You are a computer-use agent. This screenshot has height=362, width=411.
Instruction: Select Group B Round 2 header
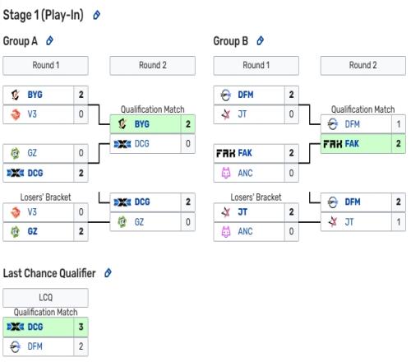363,66
